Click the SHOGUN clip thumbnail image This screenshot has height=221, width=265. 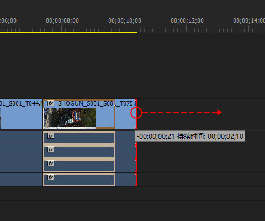coord(70,118)
